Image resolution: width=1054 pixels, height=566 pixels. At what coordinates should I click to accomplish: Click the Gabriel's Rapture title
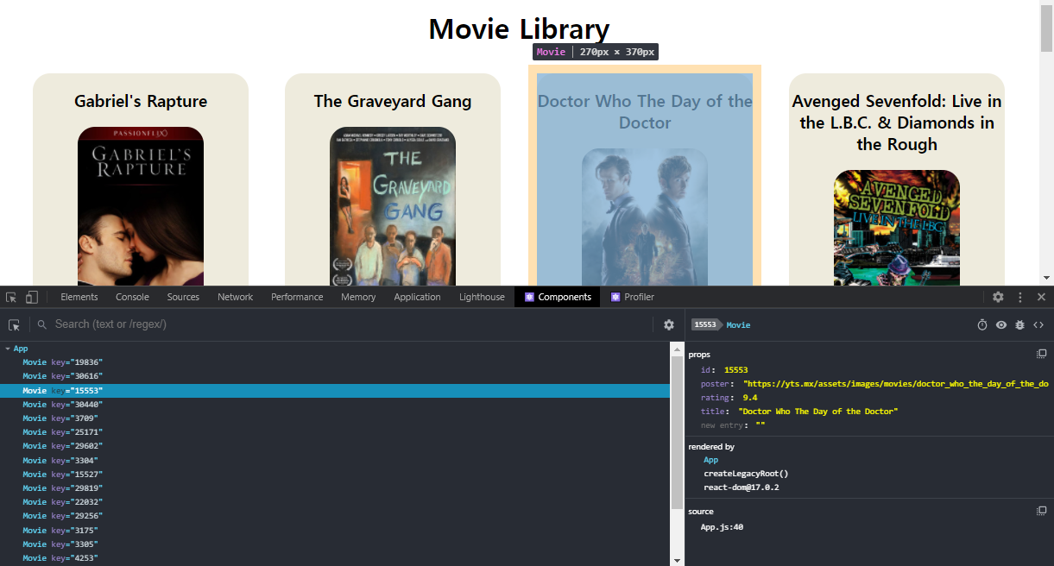[x=141, y=101]
